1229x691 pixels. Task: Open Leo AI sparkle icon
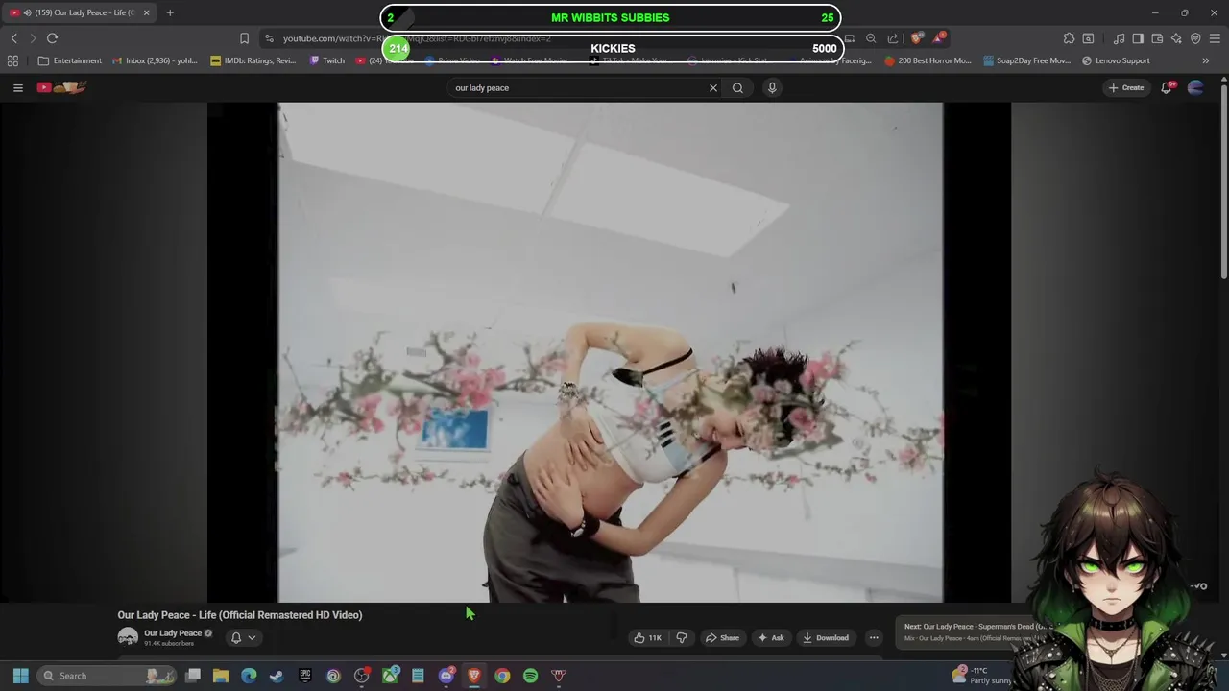pos(1176,38)
